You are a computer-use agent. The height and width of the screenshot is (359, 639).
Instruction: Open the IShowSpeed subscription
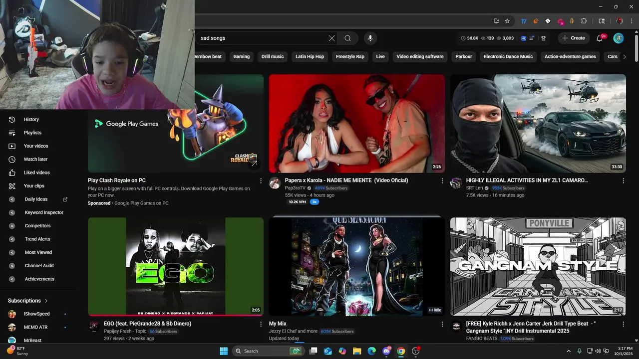pyautogui.click(x=36, y=314)
